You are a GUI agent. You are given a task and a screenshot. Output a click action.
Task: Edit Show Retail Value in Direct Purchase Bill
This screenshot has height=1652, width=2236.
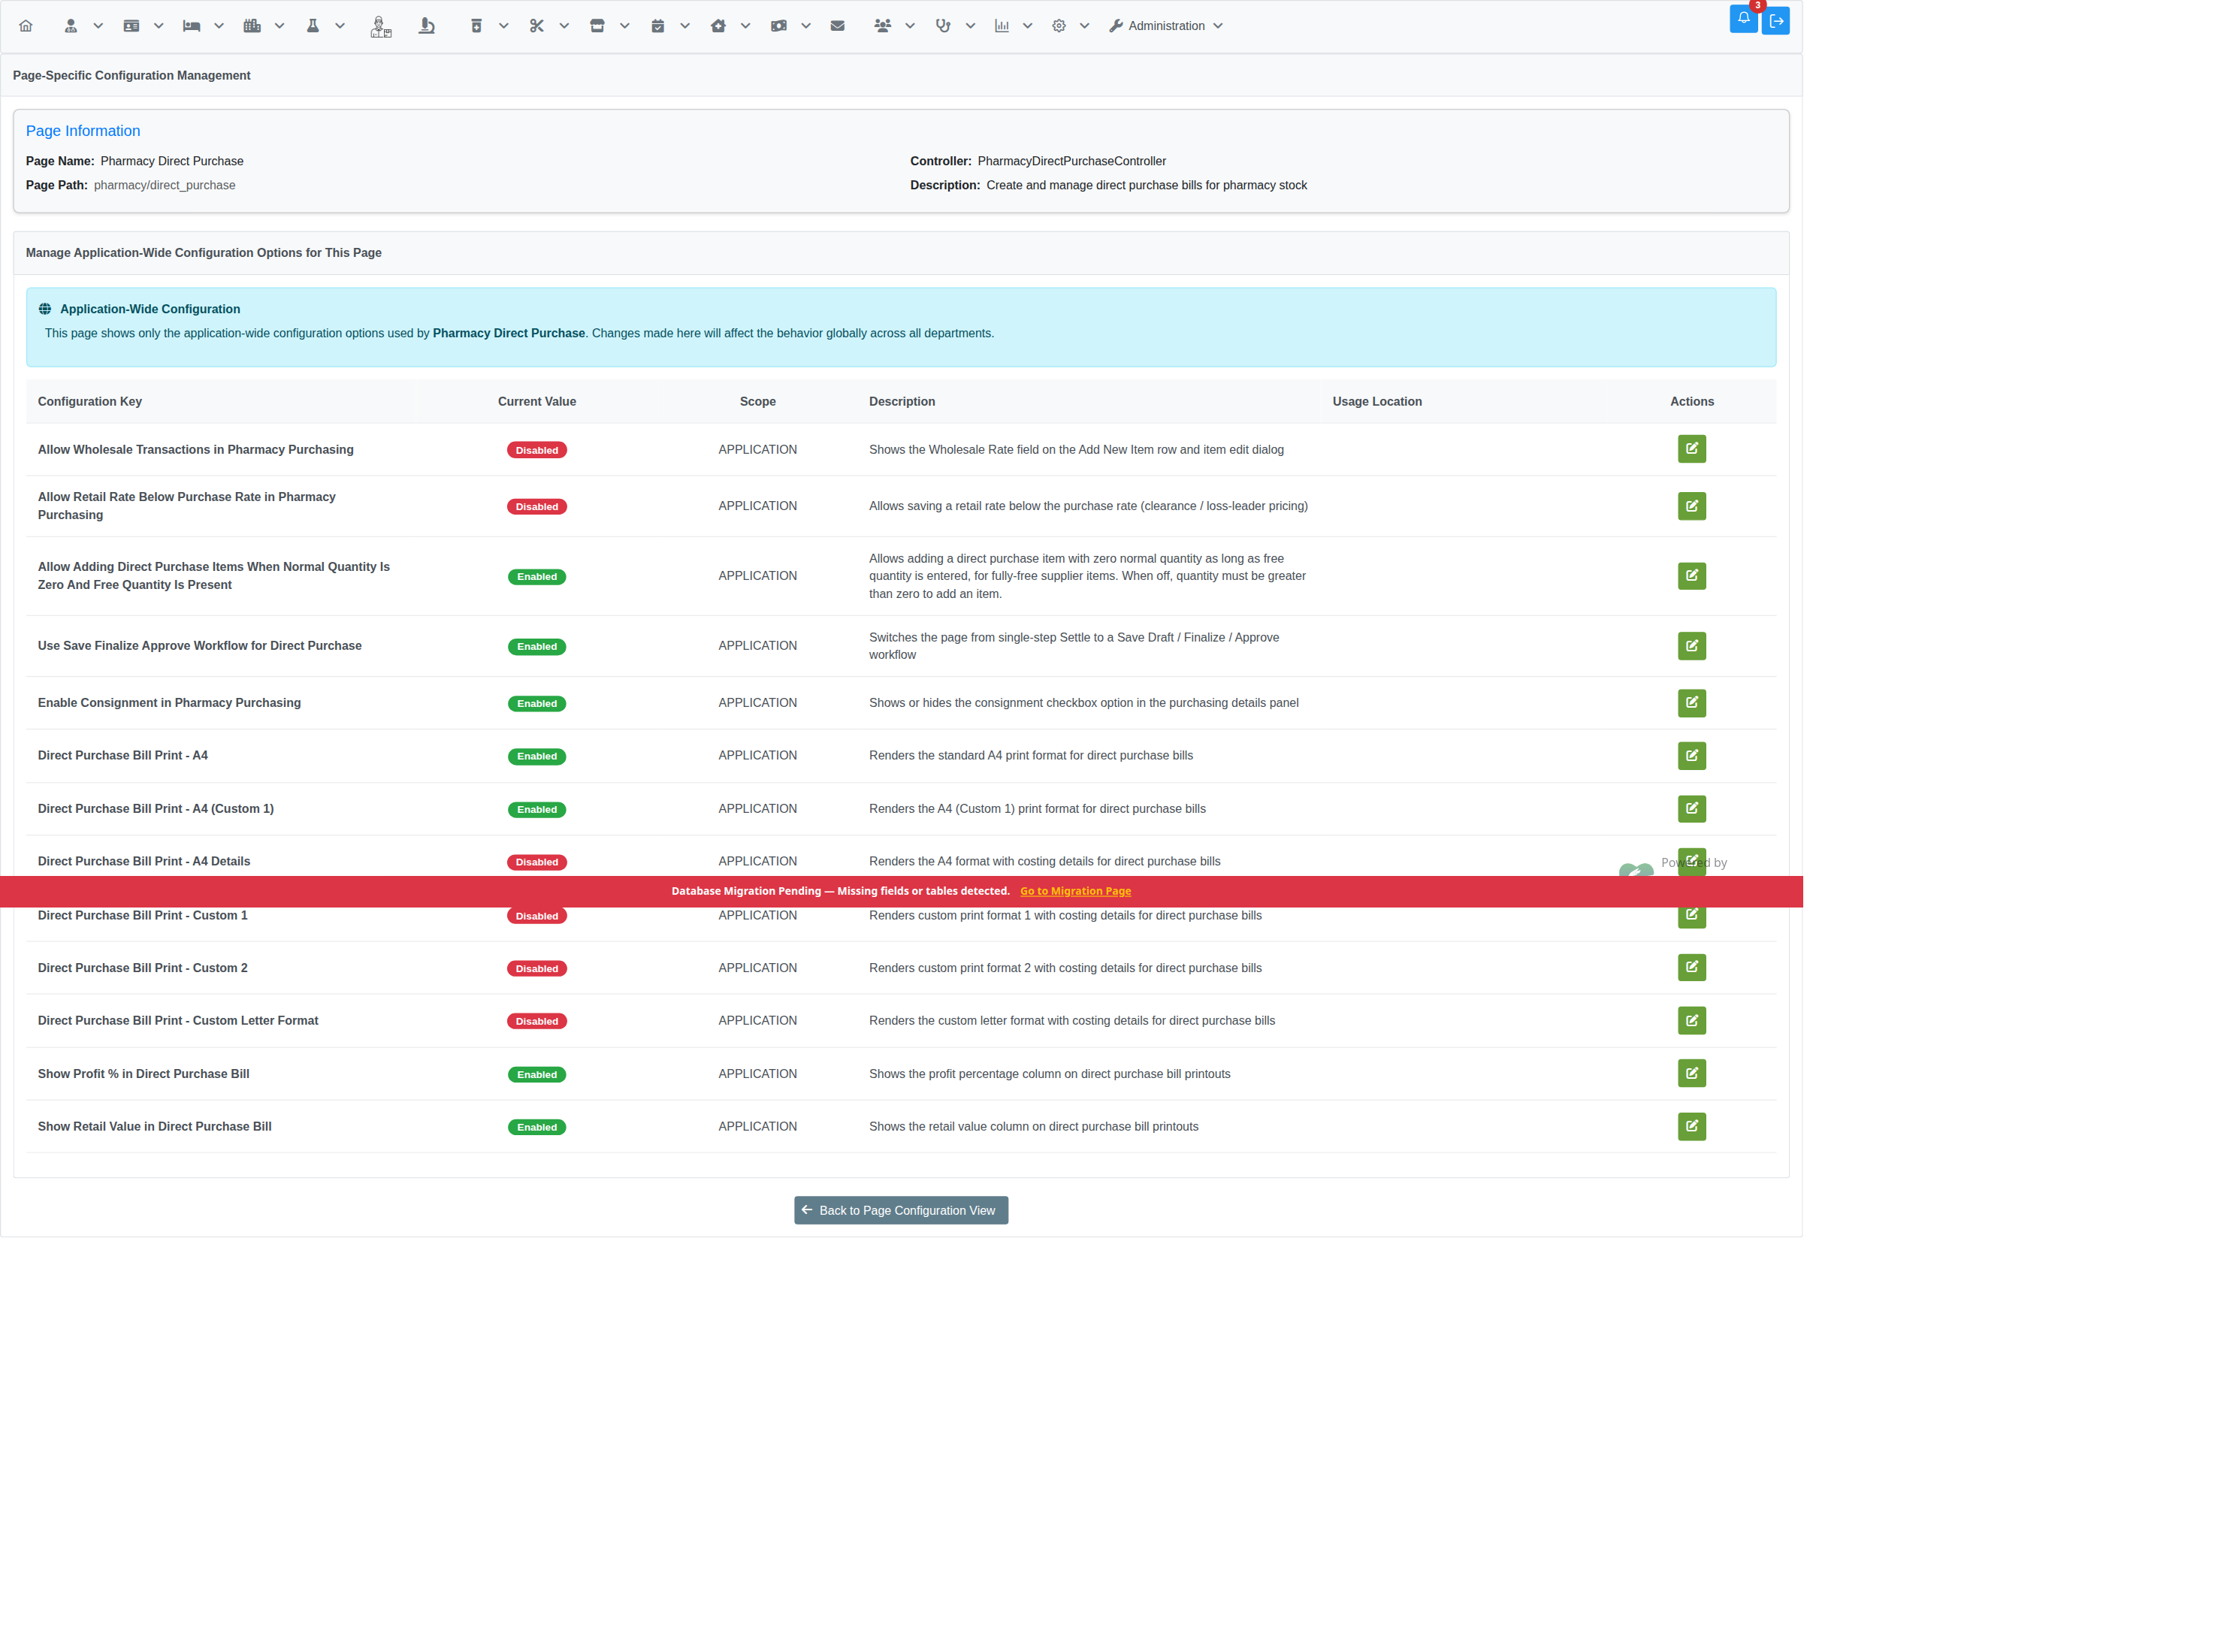(x=1692, y=1127)
